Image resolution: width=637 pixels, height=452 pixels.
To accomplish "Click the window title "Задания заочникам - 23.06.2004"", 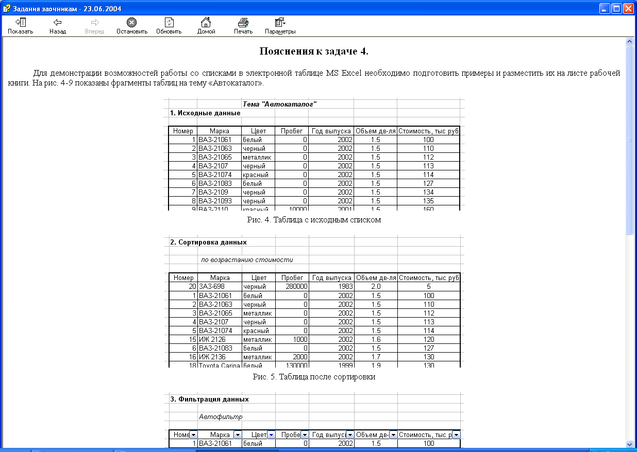I will (68, 8).
